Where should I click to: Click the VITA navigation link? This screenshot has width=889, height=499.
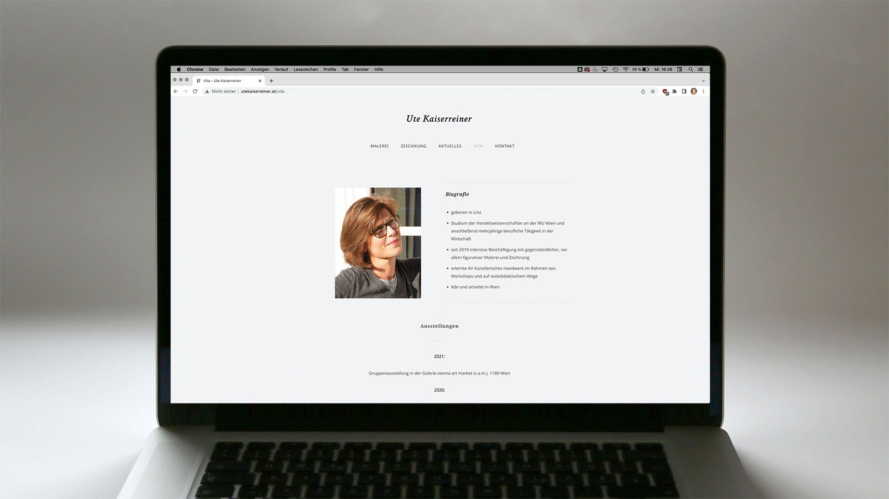point(478,146)
